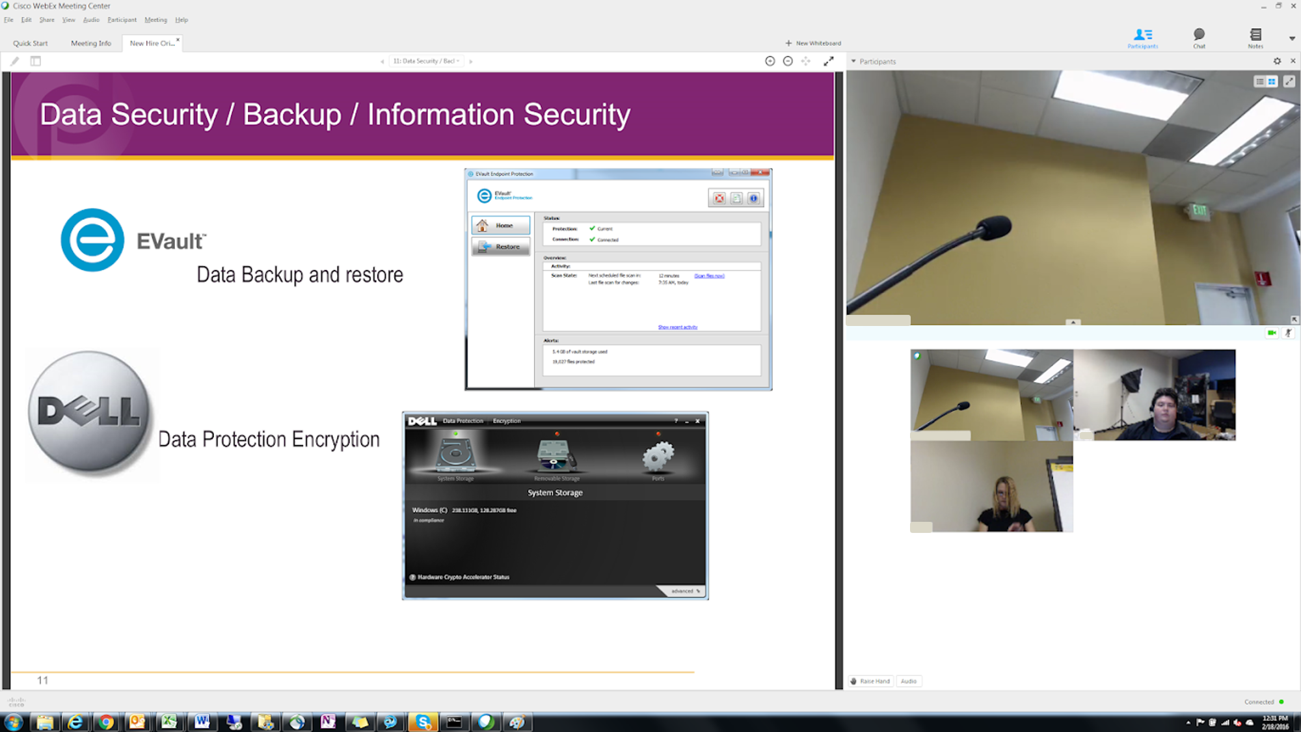This screenshot has height=732, width=1301.
Task: Collapse the main video with the up arrow
Action: point(1073,322)
